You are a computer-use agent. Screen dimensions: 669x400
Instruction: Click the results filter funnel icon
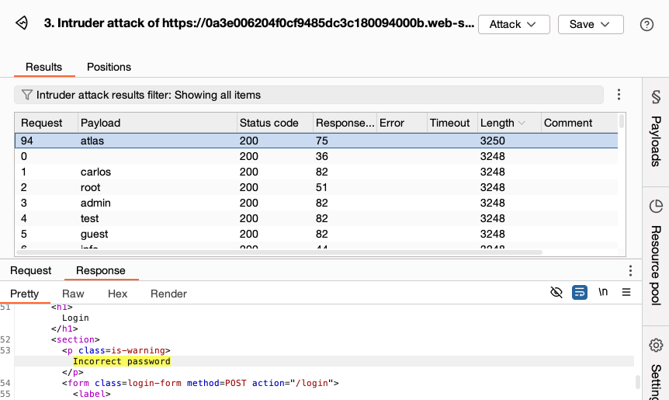(26, 95)
